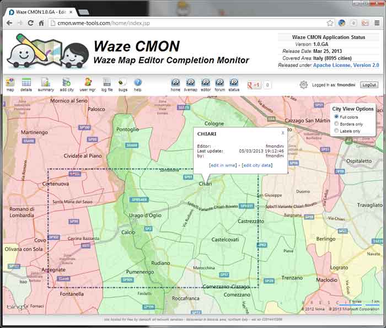Click the Castrezzato map label

tap(251, 221)
